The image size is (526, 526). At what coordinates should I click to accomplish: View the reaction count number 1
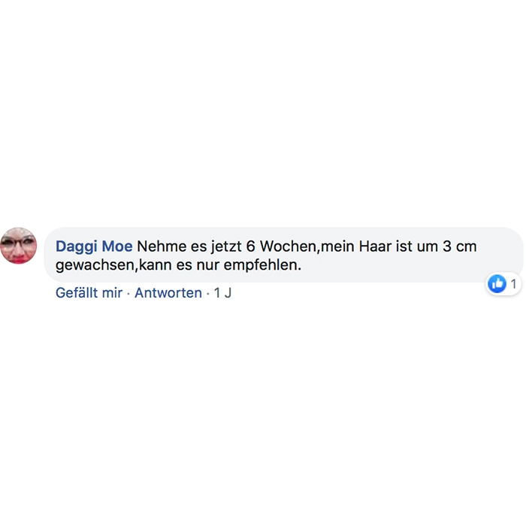click(x=513, y=284)
